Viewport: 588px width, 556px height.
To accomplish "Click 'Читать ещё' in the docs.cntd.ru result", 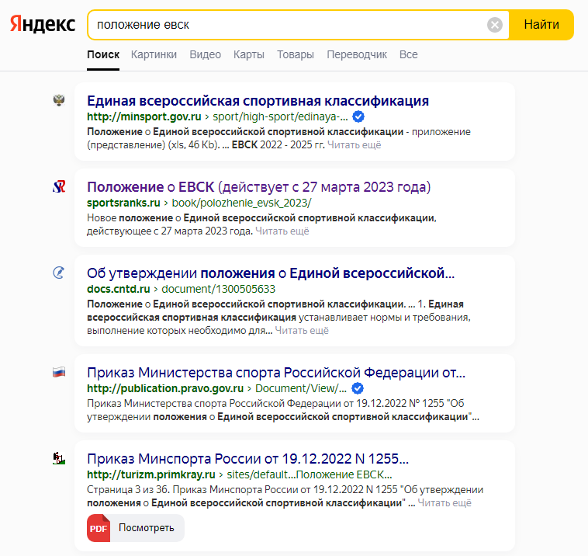I will click(302, 330).
